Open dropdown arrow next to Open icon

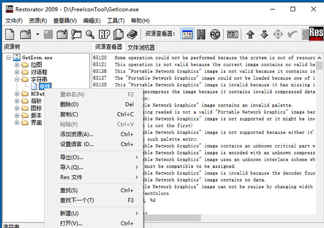point(37,35)
